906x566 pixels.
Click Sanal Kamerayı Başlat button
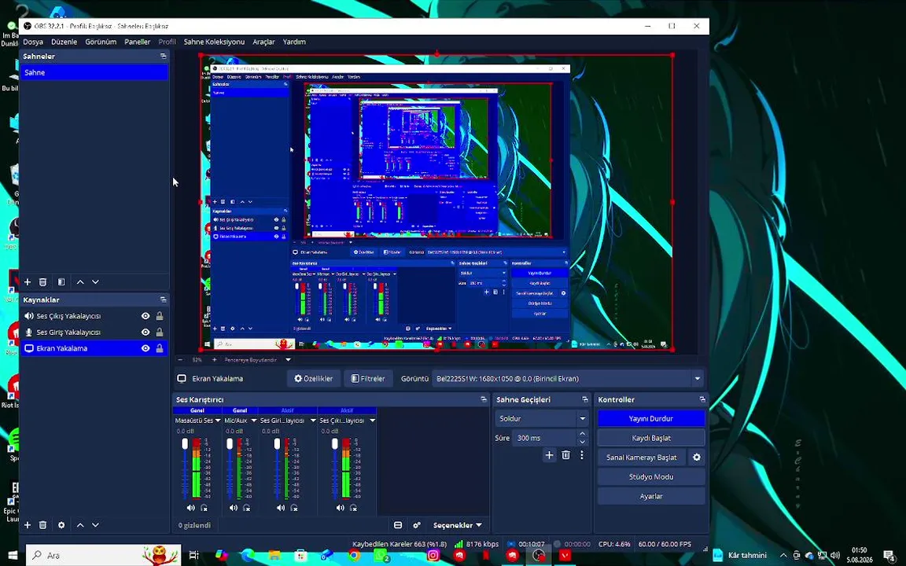642,457
